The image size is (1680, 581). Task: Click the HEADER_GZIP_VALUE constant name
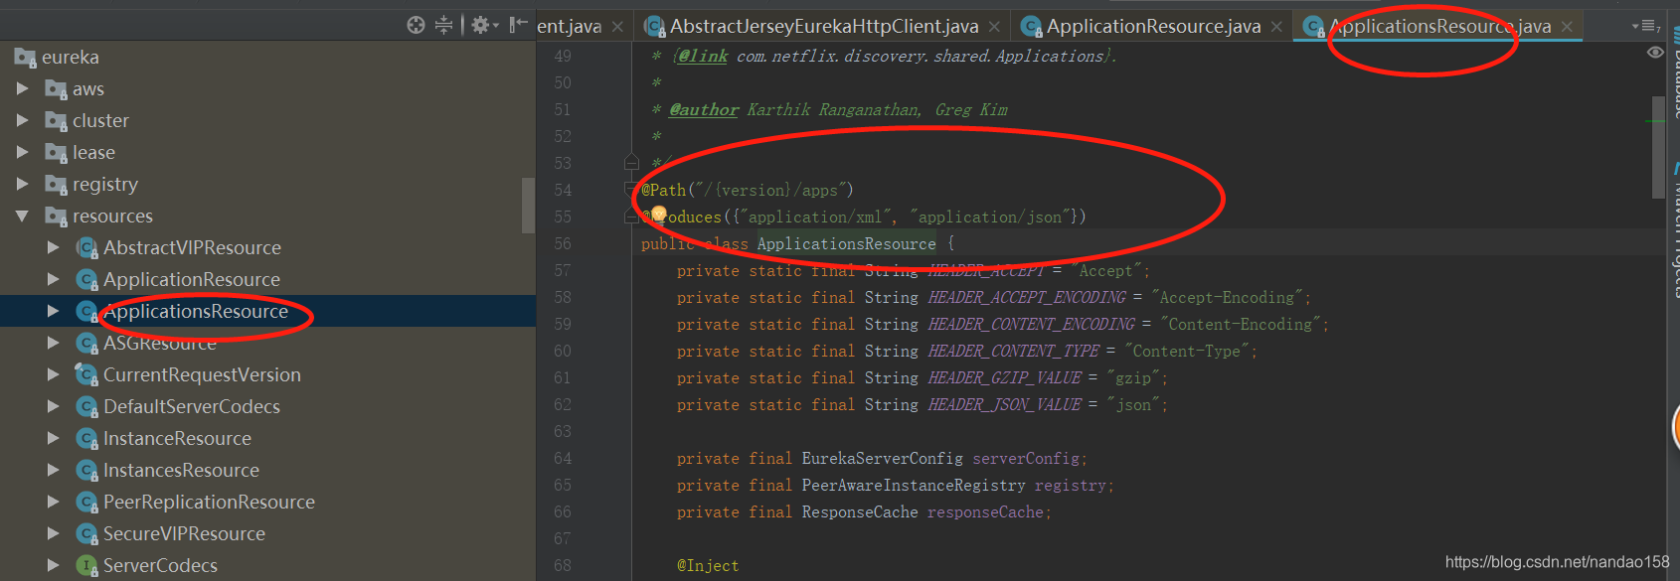coord(1005,378)
